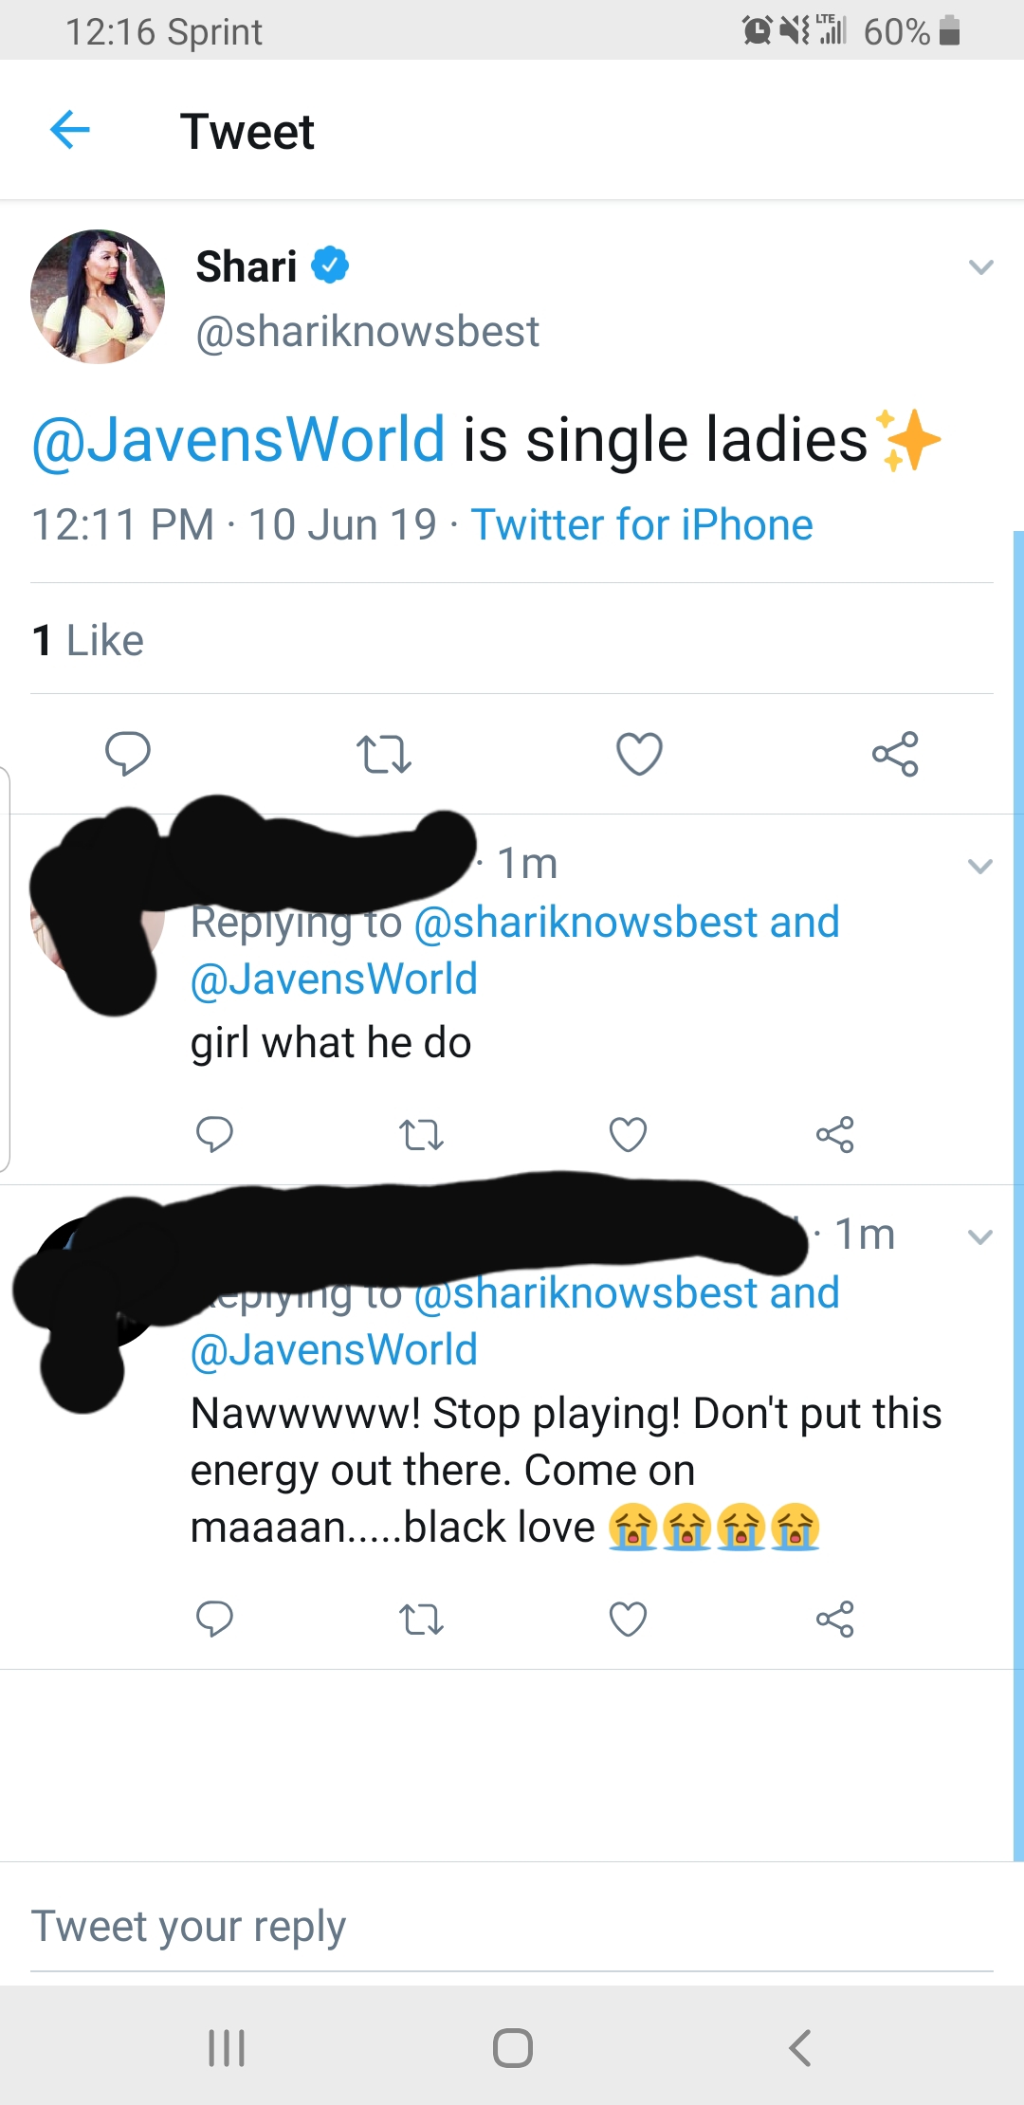
Task: Tap the back arrow beside Tweet
Action: tap(69, 130)
